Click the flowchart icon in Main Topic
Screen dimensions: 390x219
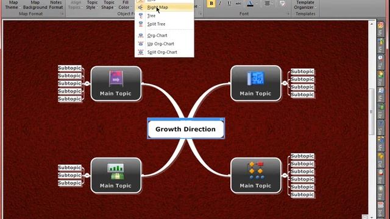tap(255, 170)
